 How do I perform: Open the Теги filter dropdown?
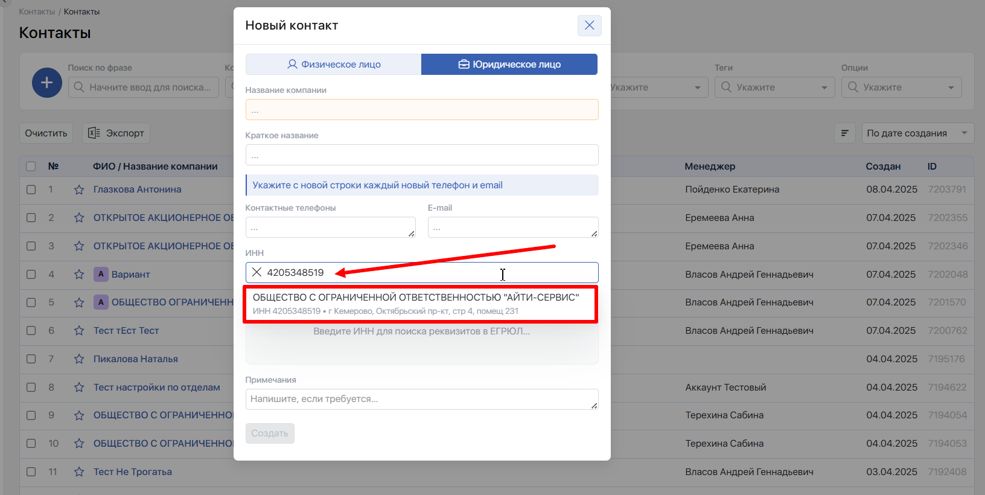click(774, 88)
